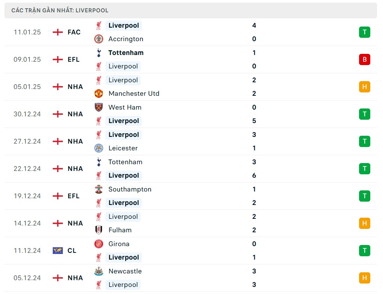Image resolution: width=383 pixels, height=294 pixels.
Task: Click the Girona team name
Action: tap(119, 244)
